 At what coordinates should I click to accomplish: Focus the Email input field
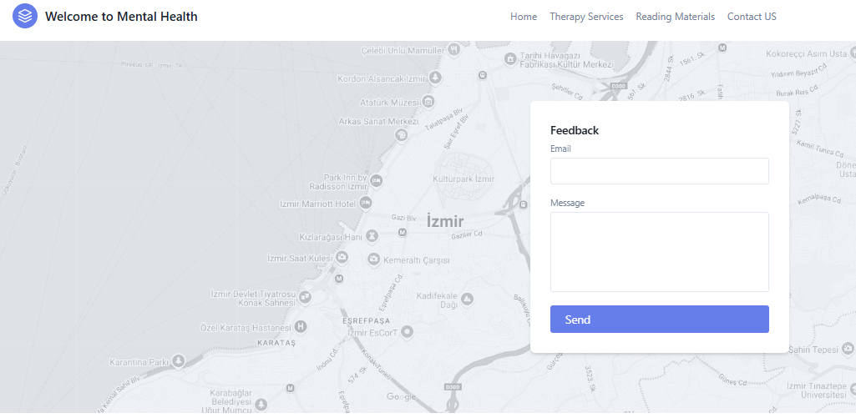(x=660, y=171)
